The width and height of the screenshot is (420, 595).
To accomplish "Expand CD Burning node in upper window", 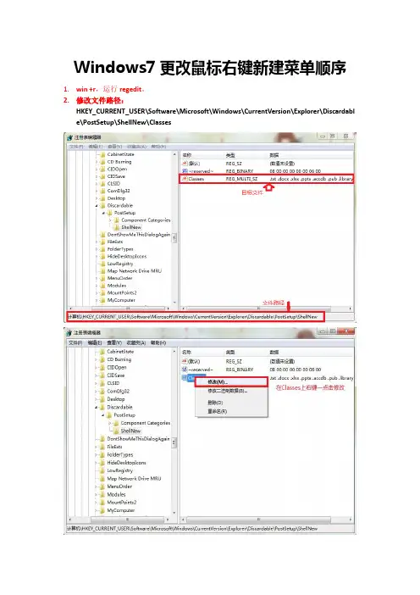I will (x=97, y=162).
